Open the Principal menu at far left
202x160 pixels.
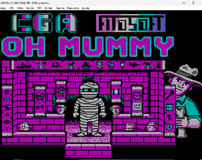click(3, 8)
